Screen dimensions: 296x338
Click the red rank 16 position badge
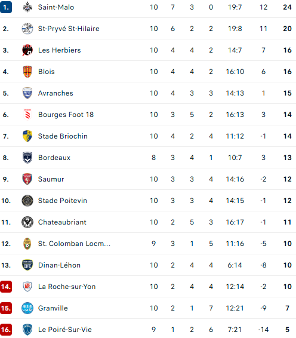[6, 330]
